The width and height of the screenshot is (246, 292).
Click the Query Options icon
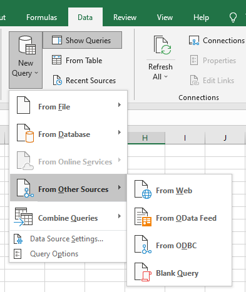(18, 254)
